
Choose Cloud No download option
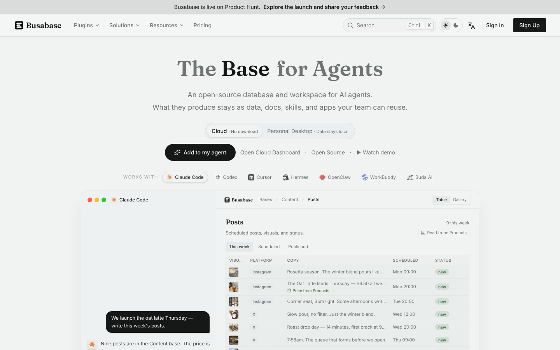pos(234,131)
